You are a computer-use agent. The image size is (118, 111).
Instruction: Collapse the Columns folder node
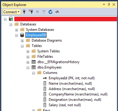click(x=33, y=73)
